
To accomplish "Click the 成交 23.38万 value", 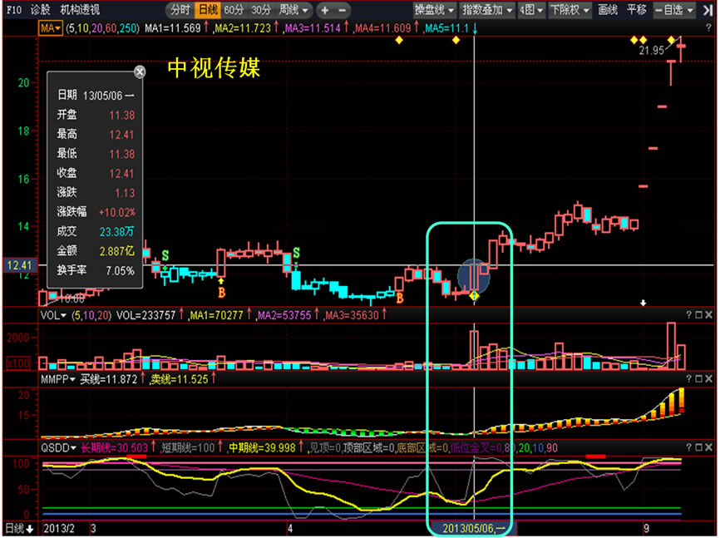I will pos(117,231).
